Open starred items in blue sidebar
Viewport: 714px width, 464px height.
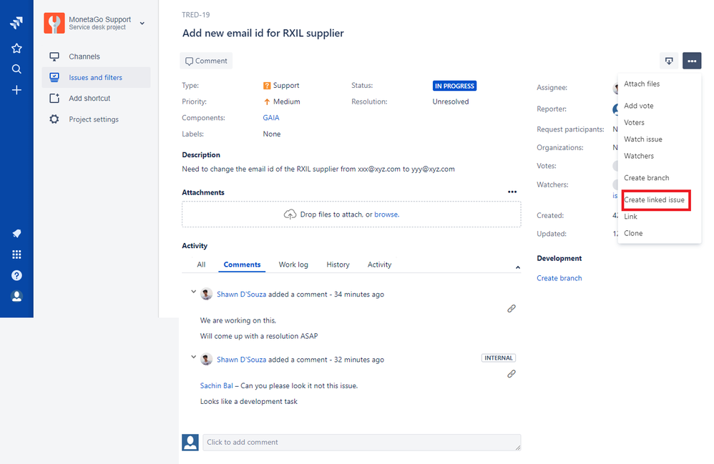coord(16,48)
